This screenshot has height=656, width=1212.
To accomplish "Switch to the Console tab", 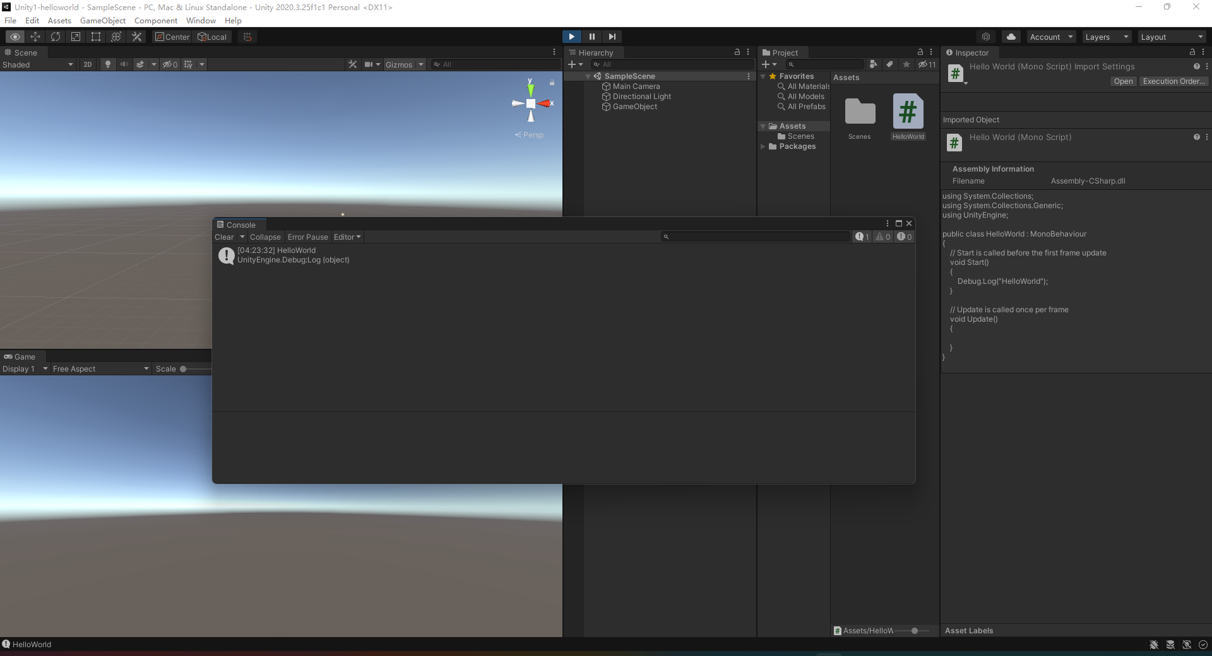I will point(239,225).
